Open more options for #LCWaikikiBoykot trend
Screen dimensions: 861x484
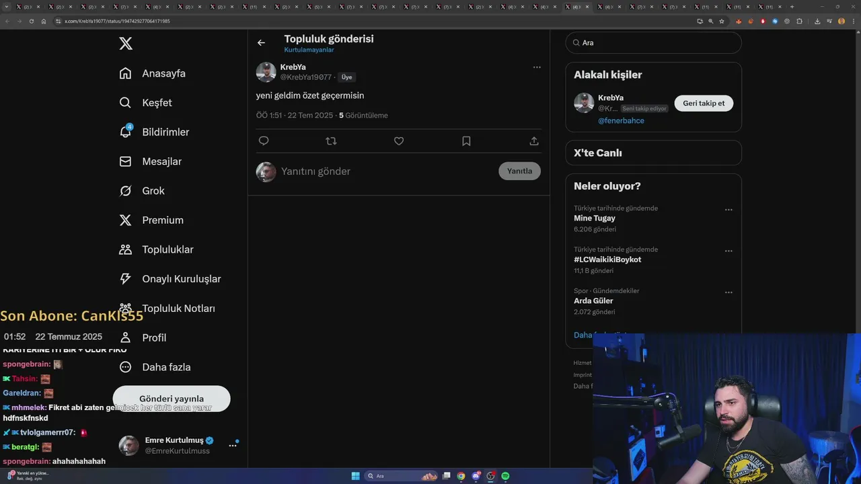(728, 251)
